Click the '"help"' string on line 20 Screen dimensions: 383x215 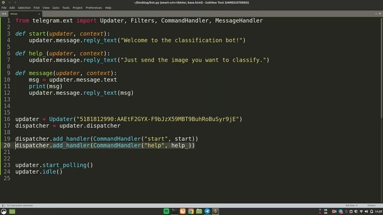154,145
